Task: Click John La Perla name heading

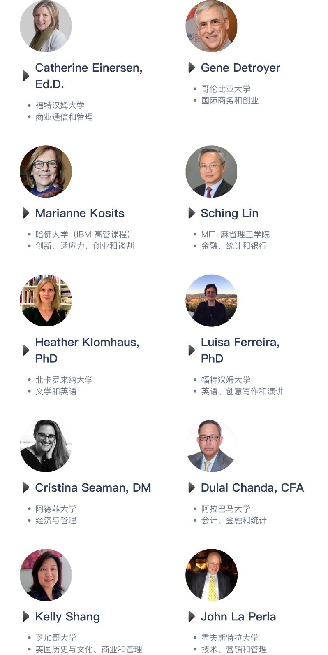Action: 238,617
